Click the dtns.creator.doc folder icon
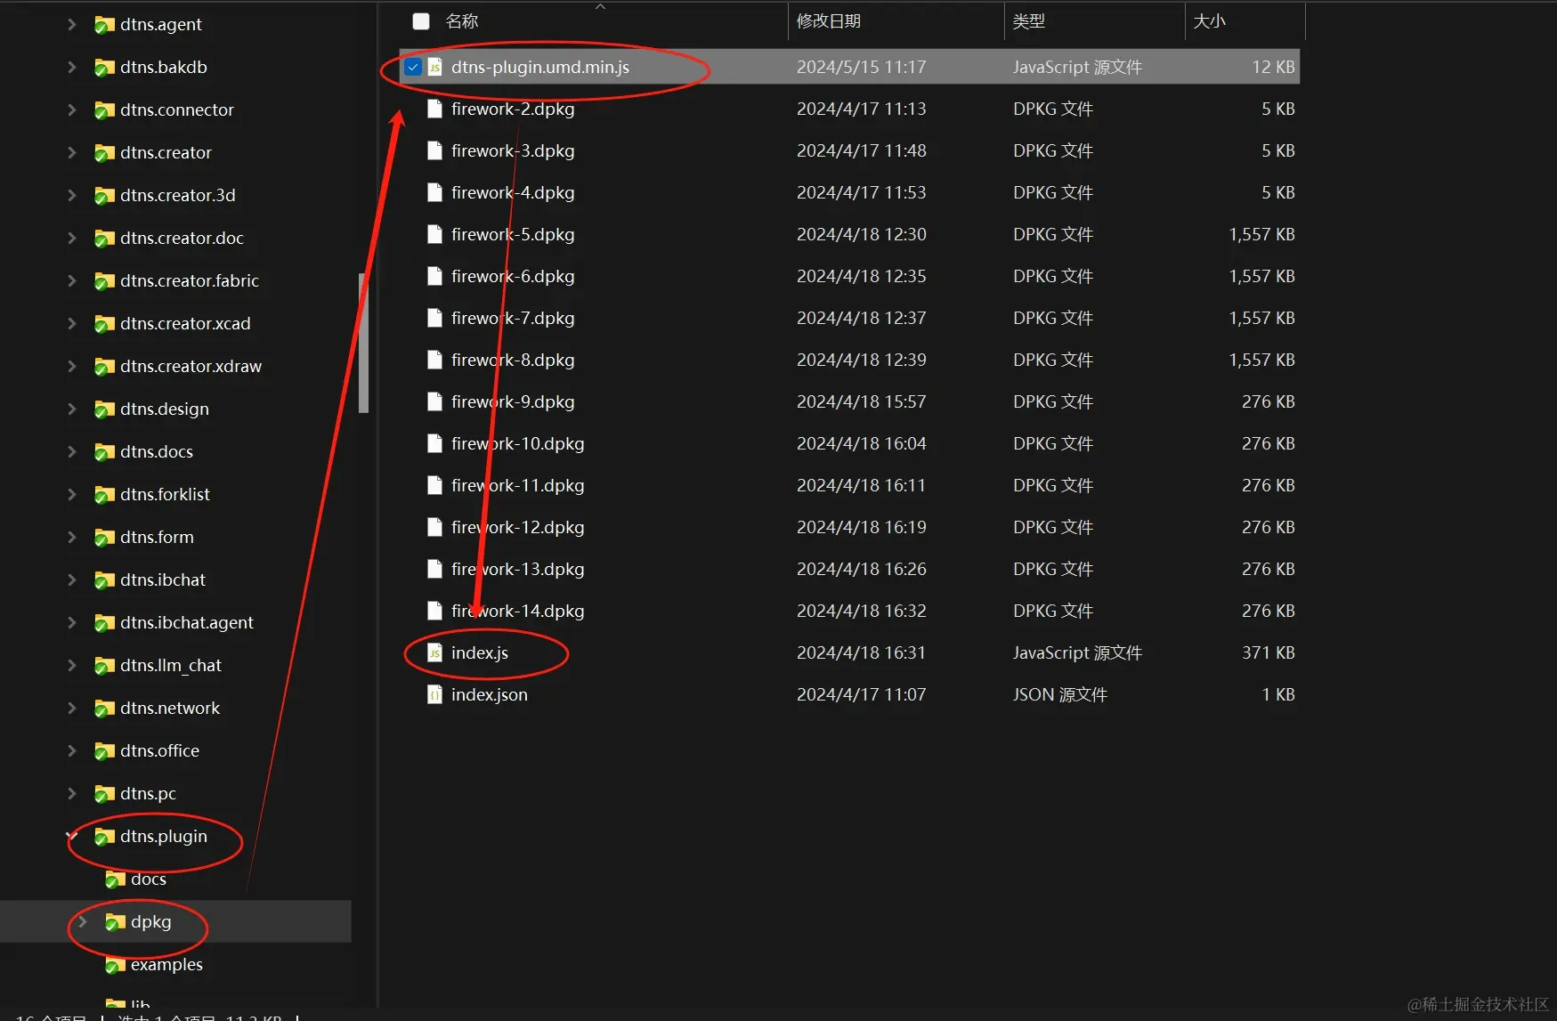 104,239
